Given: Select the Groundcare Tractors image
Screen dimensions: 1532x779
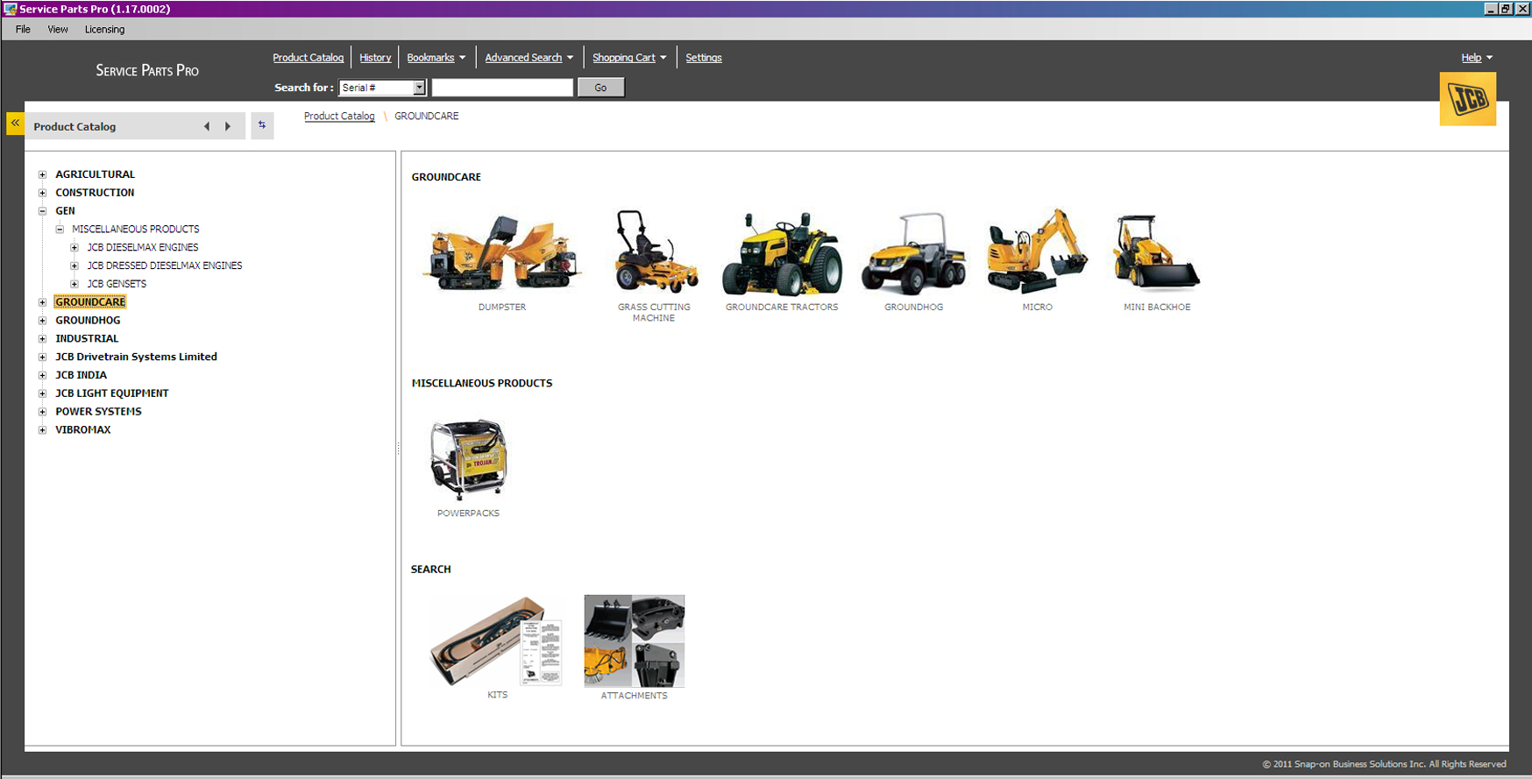Looking at the screenshot, I should point(782,253).
